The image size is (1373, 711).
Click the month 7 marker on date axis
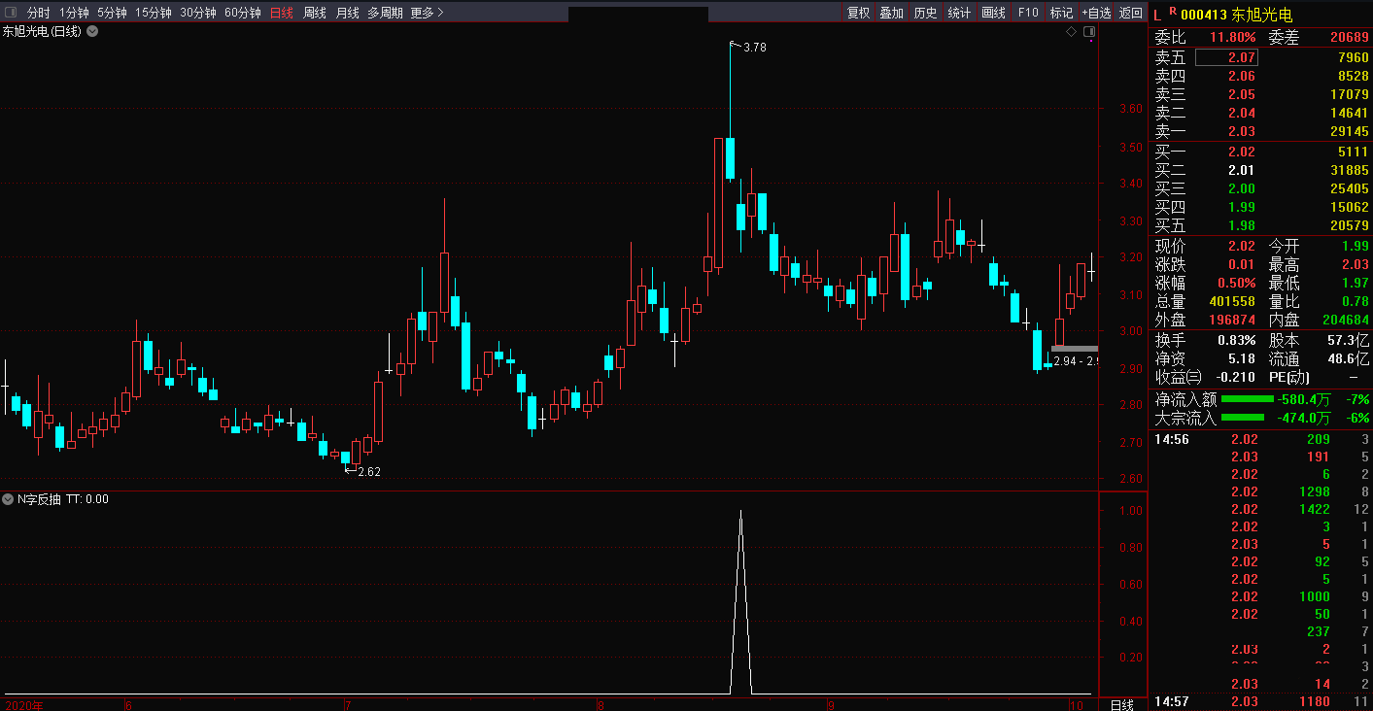tap(347, 705)
